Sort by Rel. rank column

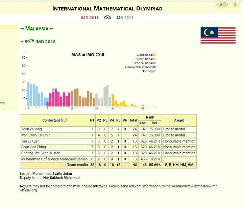pyautogui.click(x=155, y=123)
